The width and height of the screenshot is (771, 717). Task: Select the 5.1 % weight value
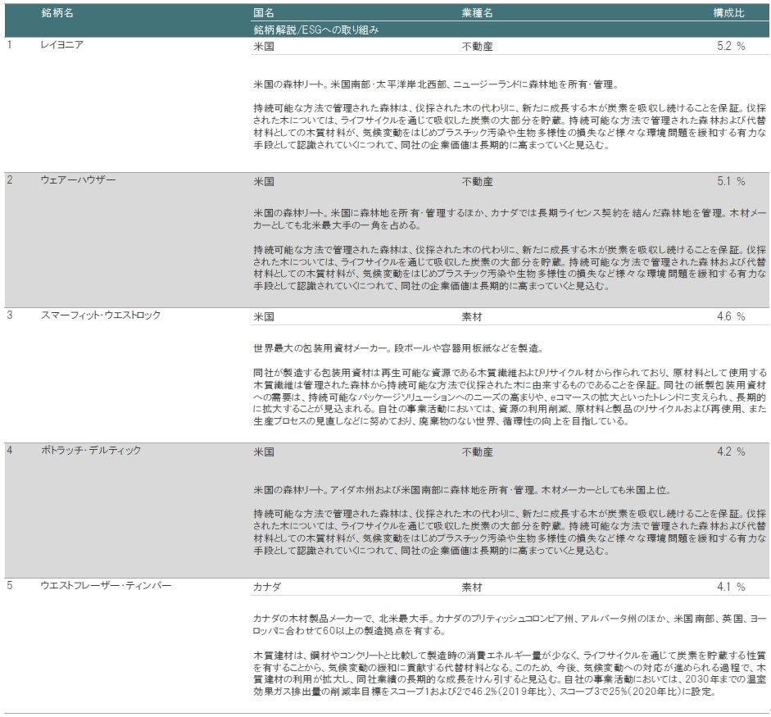(x=730, y=181)
